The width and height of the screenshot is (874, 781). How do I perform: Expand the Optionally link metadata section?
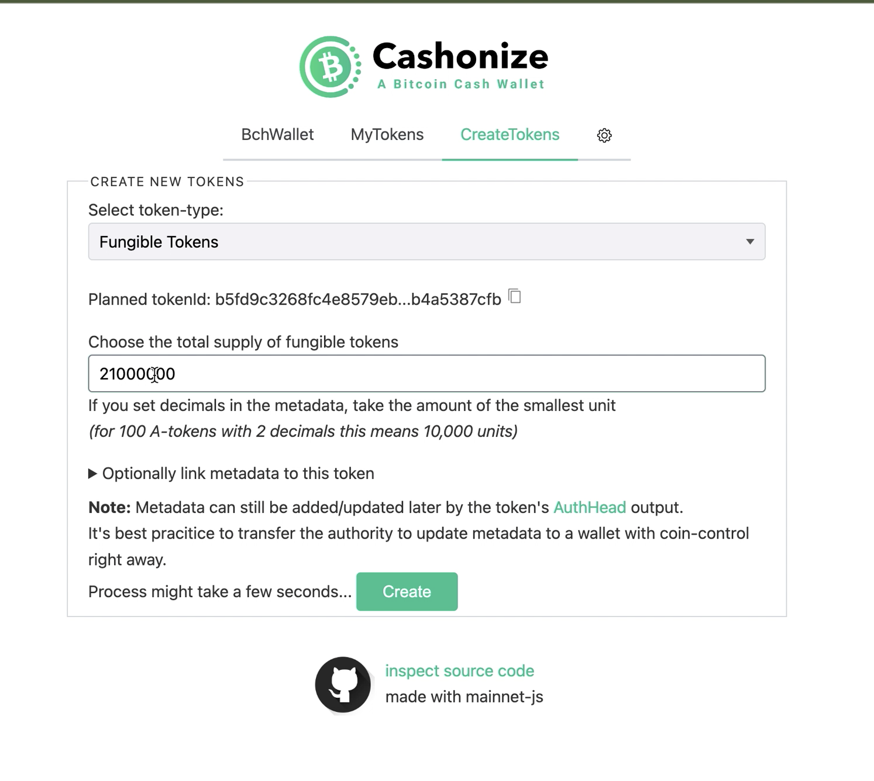232,474
